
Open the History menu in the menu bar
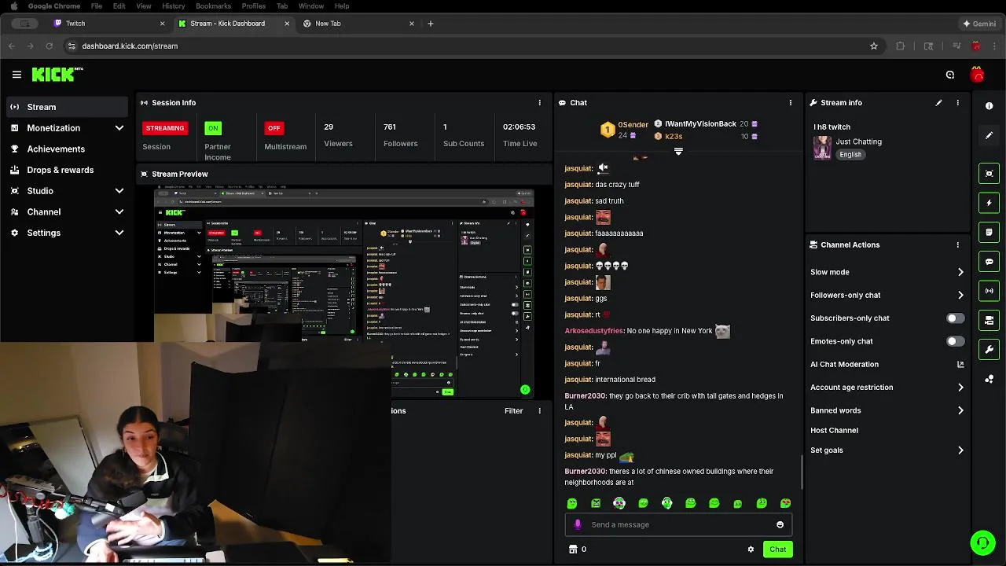(173, 6)
